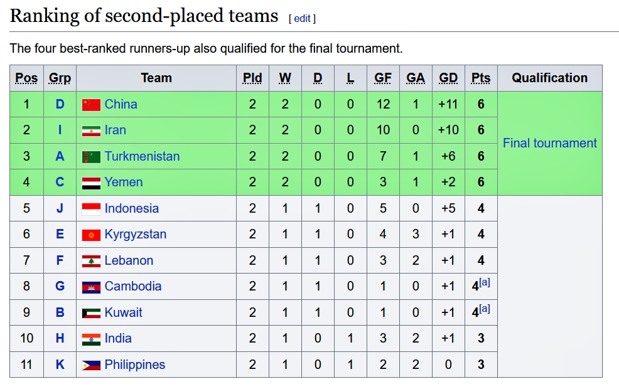Click footnote [a] next to Kuwait points
Image resolution: width=619 pixels, height=389 pixels.
[485, 309]
